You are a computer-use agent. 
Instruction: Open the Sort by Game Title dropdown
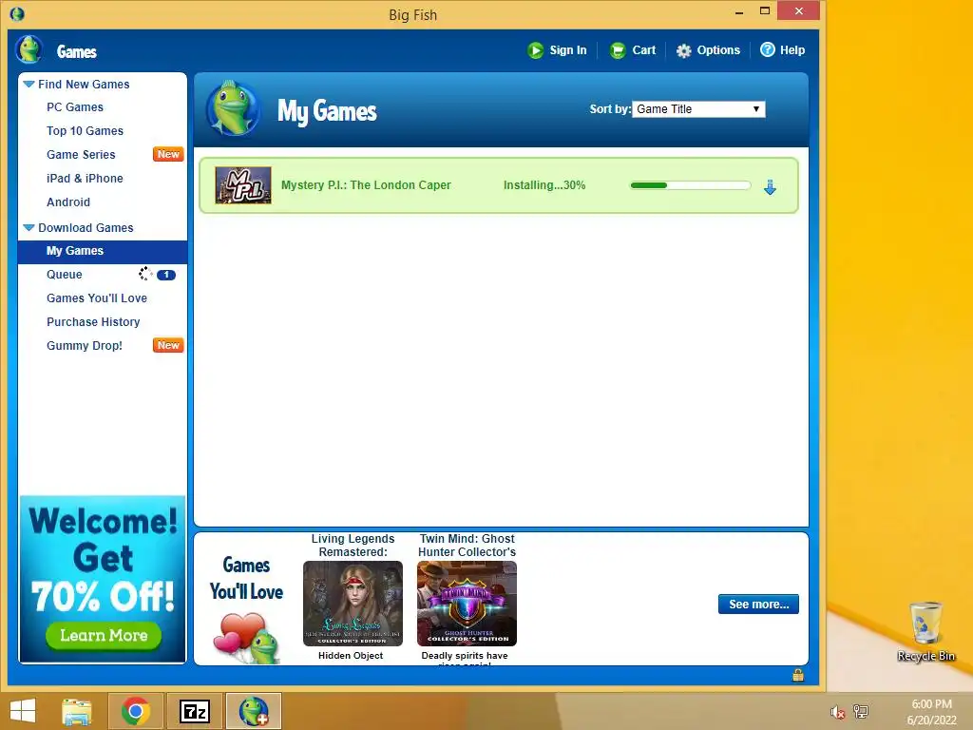click(698, 109)
